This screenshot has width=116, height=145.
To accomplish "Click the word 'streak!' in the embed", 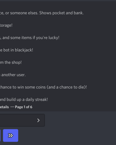I will (x=42, y=100).
